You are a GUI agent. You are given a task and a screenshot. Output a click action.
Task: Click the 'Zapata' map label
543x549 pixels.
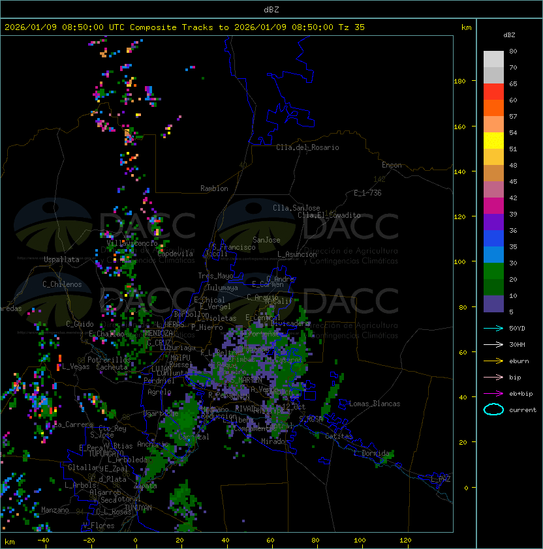click(145, 486)
